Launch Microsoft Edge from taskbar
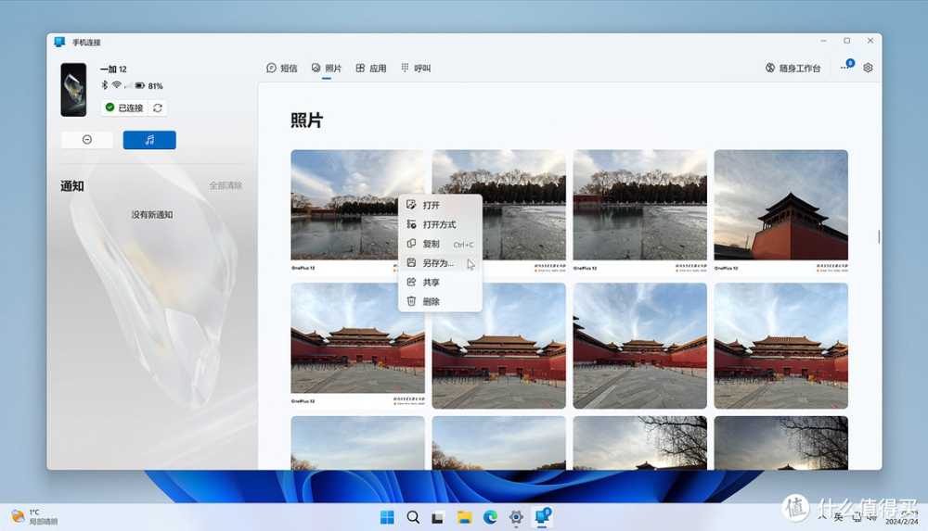Image resolution: width=928 pixels, height=531 pixels. (x=490, y=517)
